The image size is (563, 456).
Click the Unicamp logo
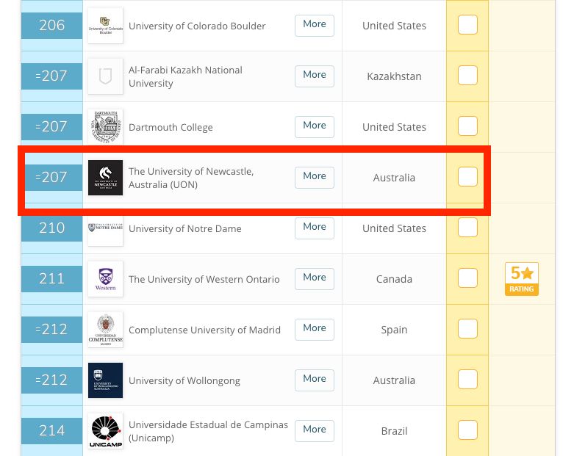(x=105, y=431)
